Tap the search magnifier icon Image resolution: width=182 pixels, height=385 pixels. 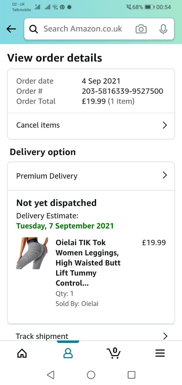34,29
